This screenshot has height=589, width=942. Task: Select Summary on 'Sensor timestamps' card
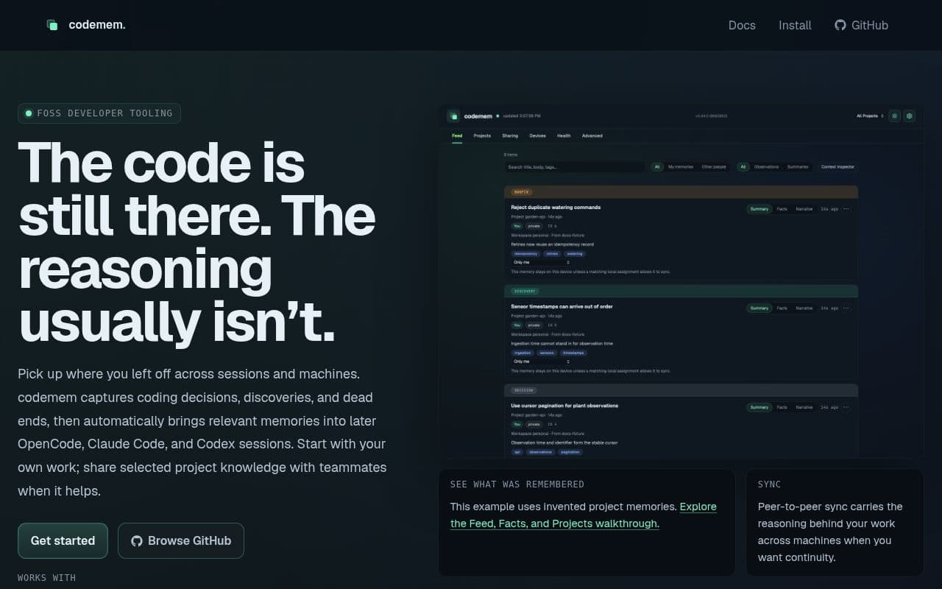(759, 308)
